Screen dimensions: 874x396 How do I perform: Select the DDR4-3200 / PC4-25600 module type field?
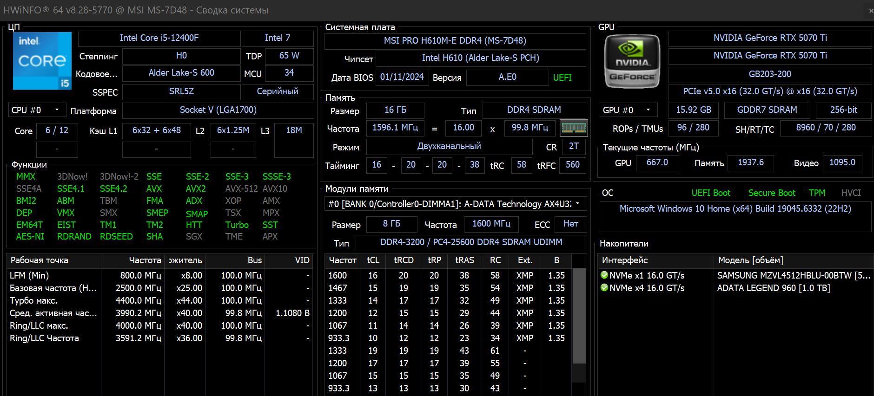pos(471,242)
